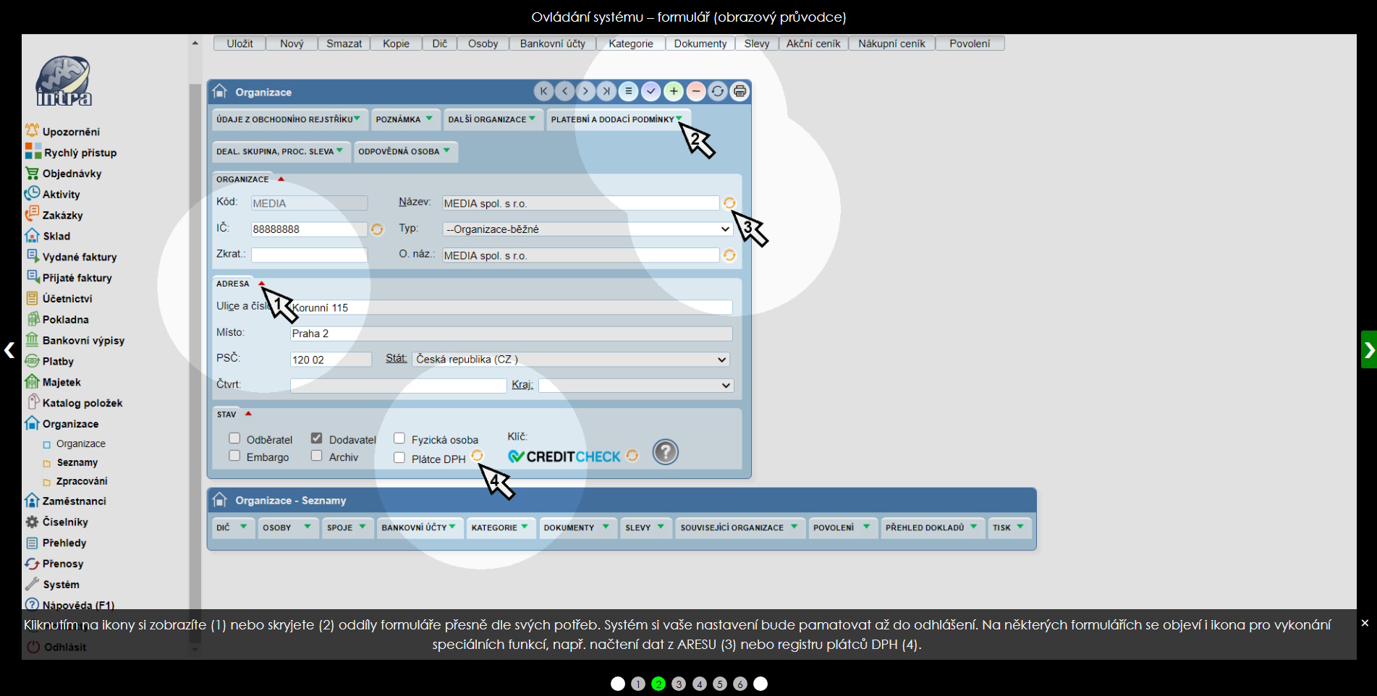Jump to guide slide 5 dot
Image resolution: width=1377 pixels, height=696 pixels.
[x=720, y=684]
